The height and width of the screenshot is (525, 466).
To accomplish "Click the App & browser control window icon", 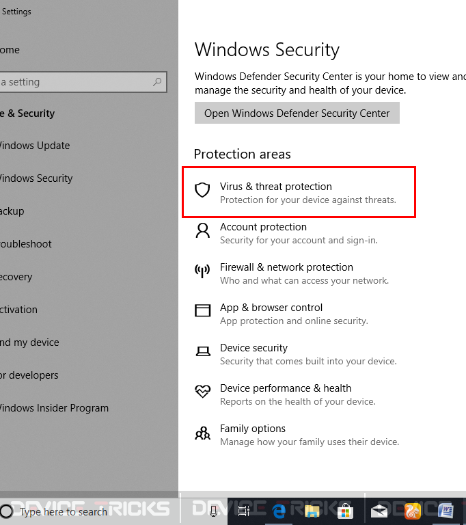I will (x=202, y=311).
